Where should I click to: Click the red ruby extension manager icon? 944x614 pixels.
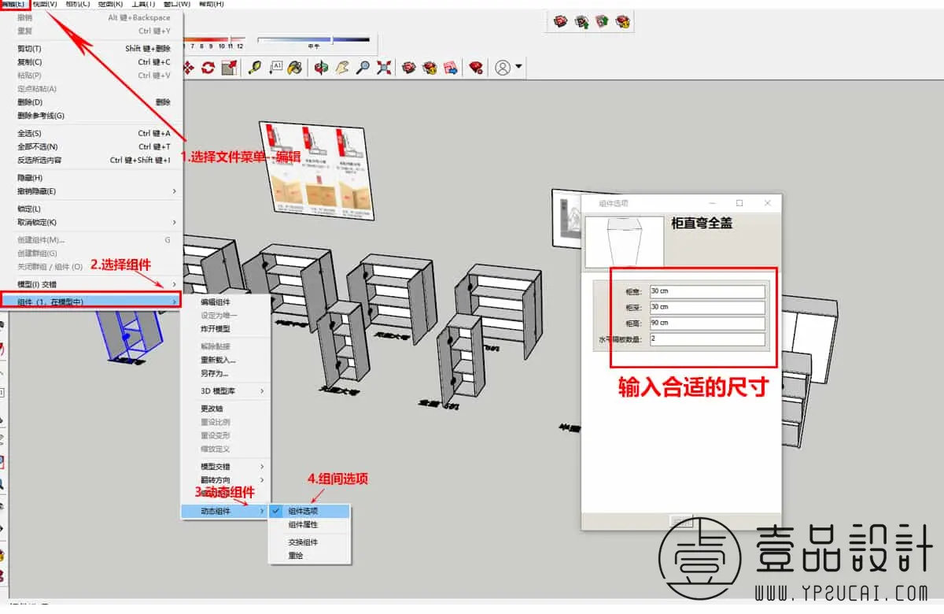click(x=476, y=68)
